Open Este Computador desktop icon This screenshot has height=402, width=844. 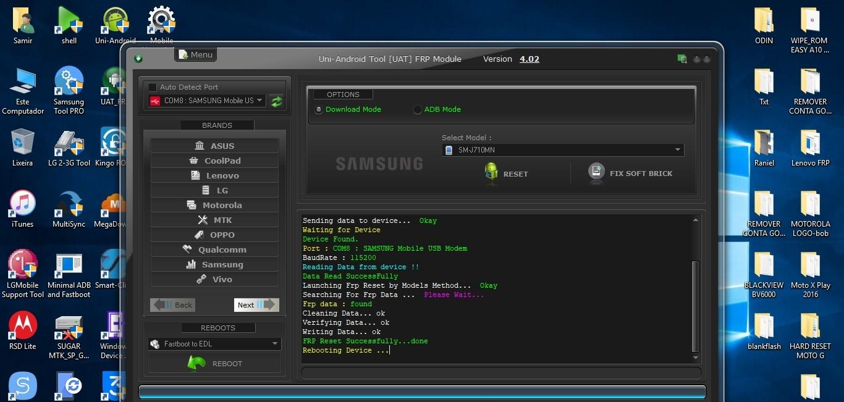[x=23, y=91]
